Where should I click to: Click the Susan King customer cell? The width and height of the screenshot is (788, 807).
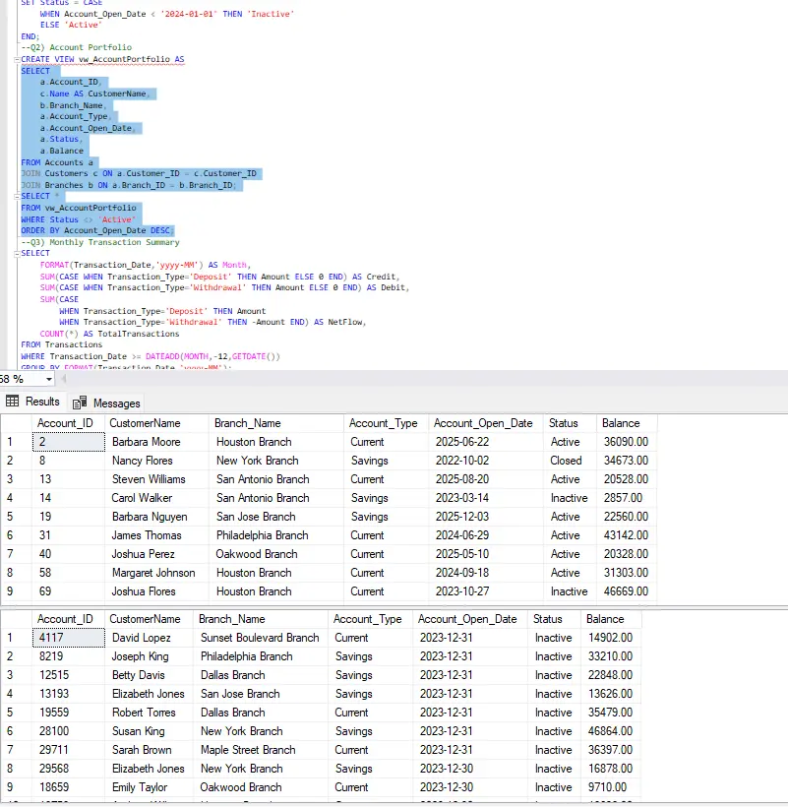click(150, 731)
